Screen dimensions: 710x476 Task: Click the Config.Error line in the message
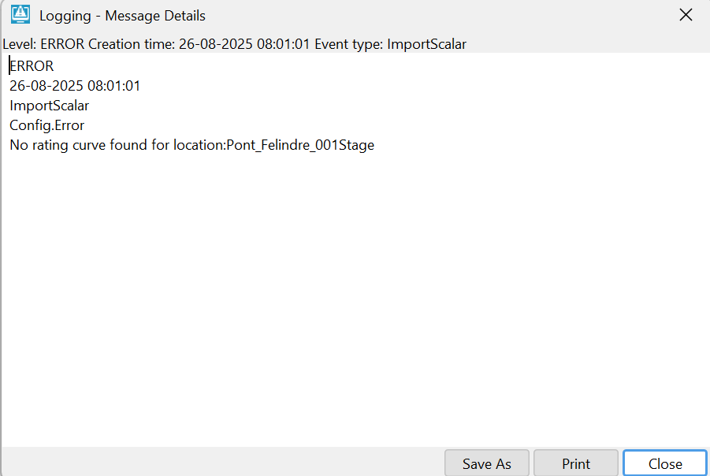[x=47, y=125]
